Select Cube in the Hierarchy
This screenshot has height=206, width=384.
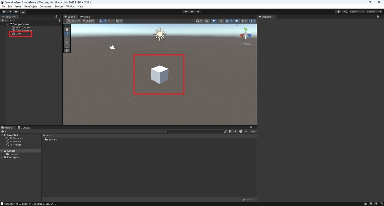tap(19, 34)
